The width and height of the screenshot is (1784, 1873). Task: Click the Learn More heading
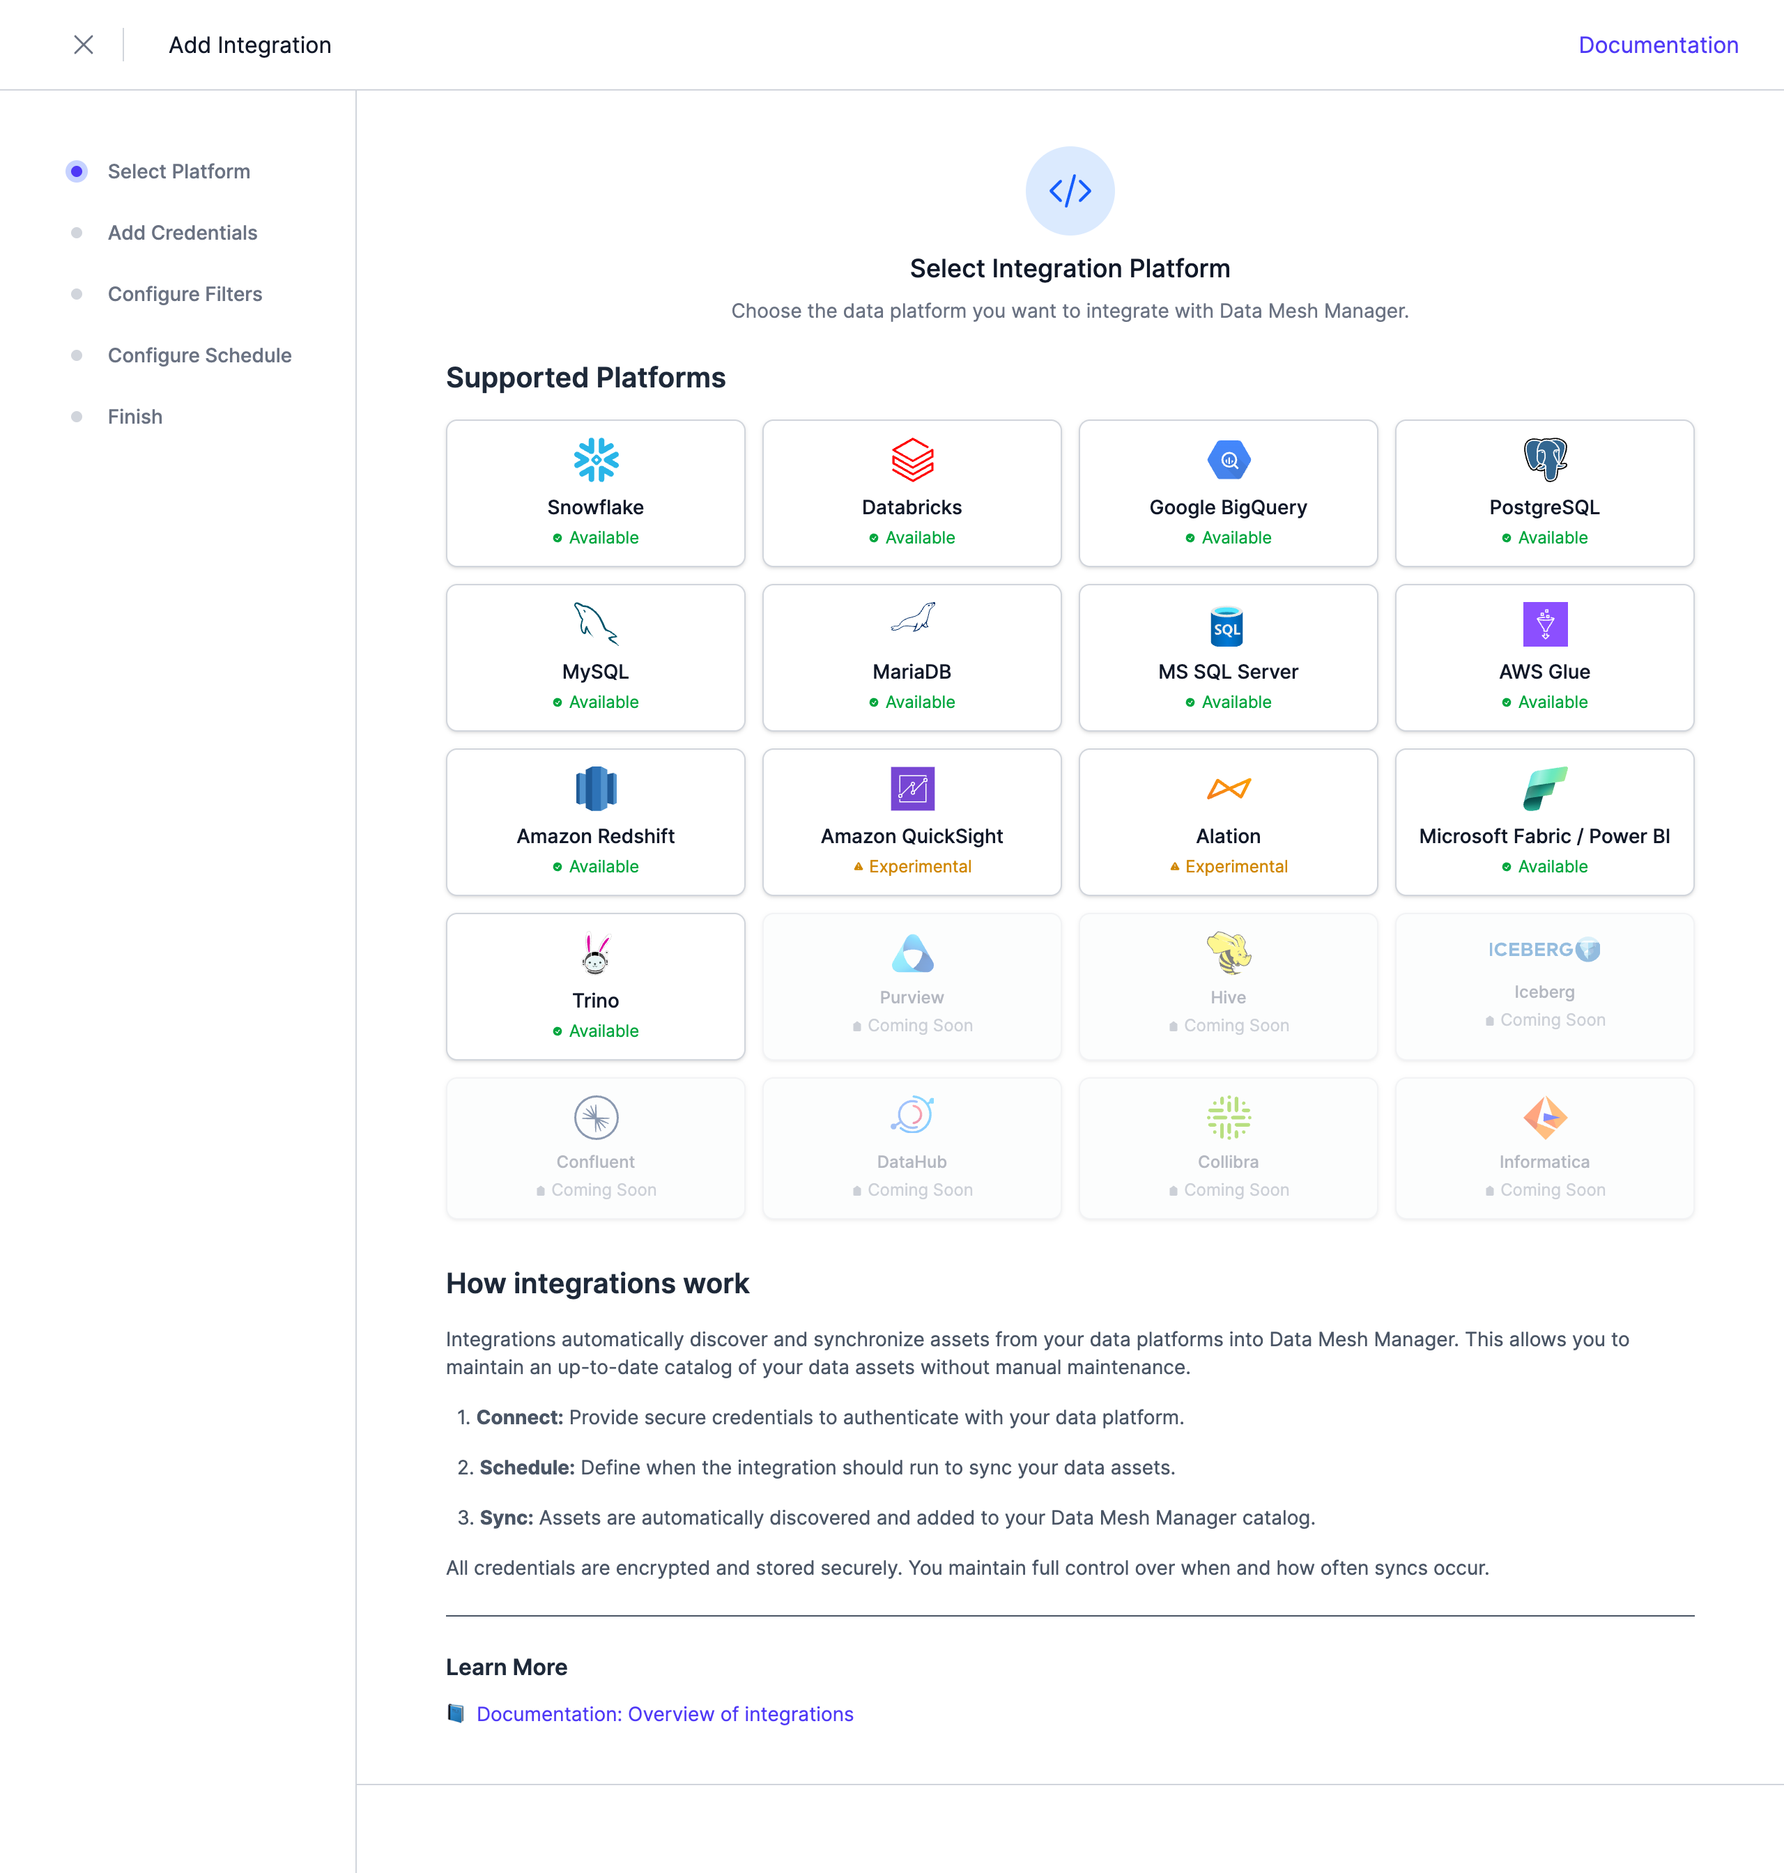point(507,1667)
